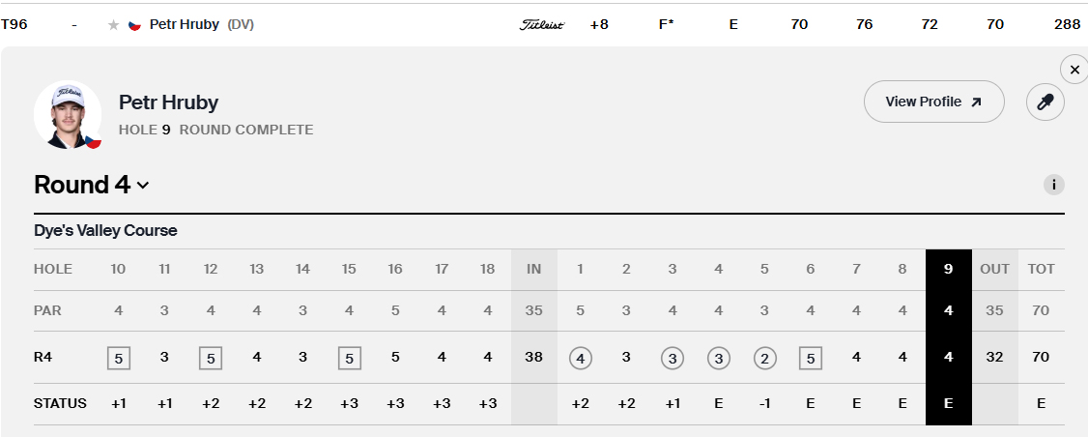Select the highlighted hole 9 column header
The height and width of the screenshot is (437, 1088).
point(948,269)
